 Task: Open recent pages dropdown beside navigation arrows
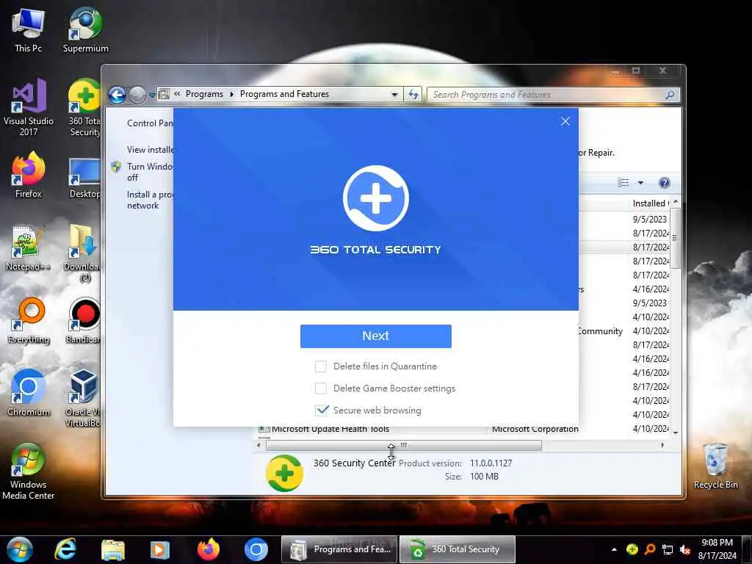(152, 95)
